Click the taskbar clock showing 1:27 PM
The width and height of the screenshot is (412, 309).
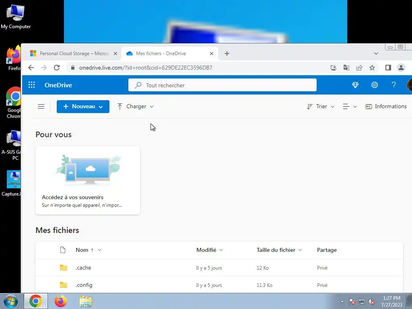(391, 301)
